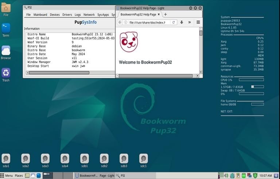Select the first desktop in the pager
The width and height of the screenshot is (280, 179).
(48, 176)
